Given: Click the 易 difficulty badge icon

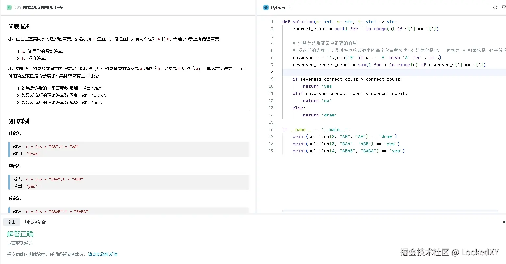Looking at the screenshot, I should 9,7.
